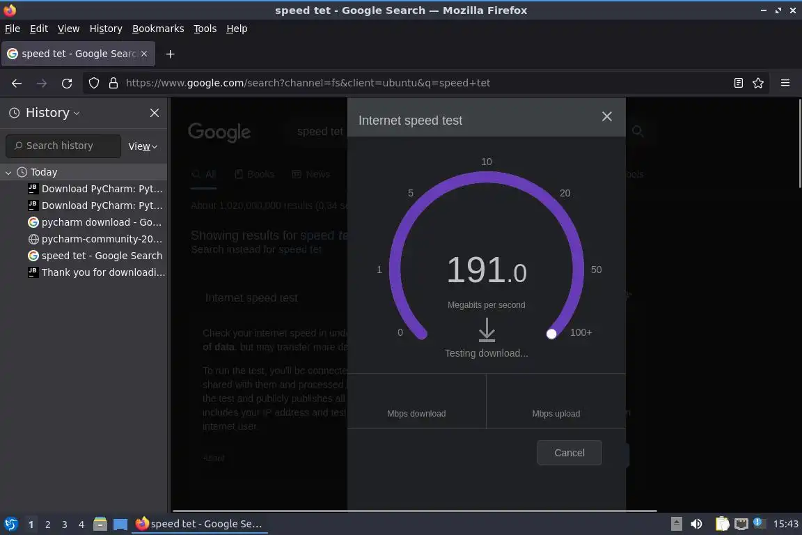
Task: Go back to the previous page
Action: pos(17,83)
